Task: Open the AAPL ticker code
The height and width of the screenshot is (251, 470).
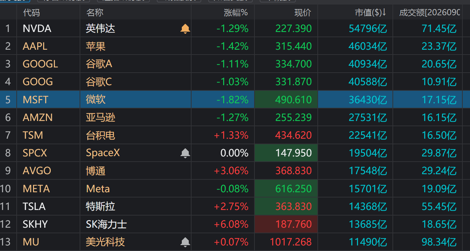Action: click(35, 46)
